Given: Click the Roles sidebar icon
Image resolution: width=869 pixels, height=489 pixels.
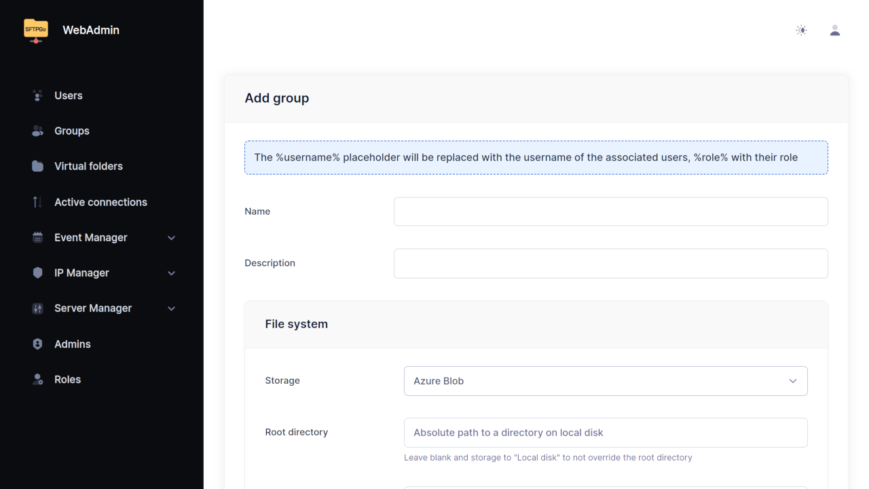Looking at the screenshot, I should [37, 380].
